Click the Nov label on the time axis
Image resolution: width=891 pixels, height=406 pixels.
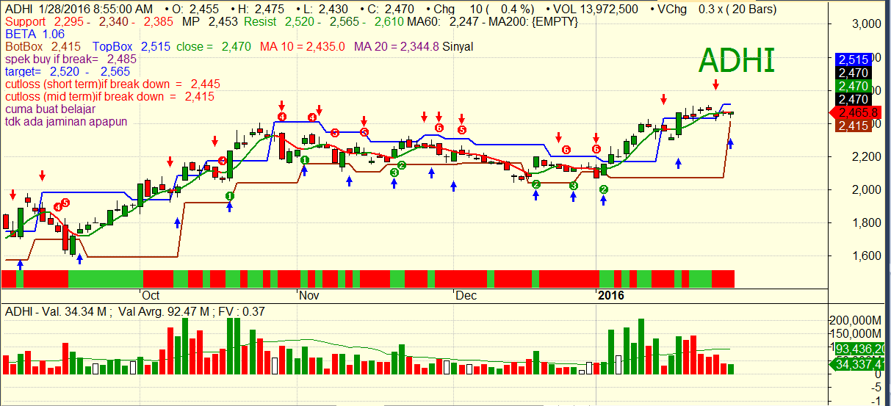click(x=309, y=296)
